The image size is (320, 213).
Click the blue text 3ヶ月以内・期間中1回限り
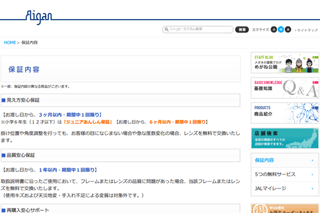pos(69,115)
